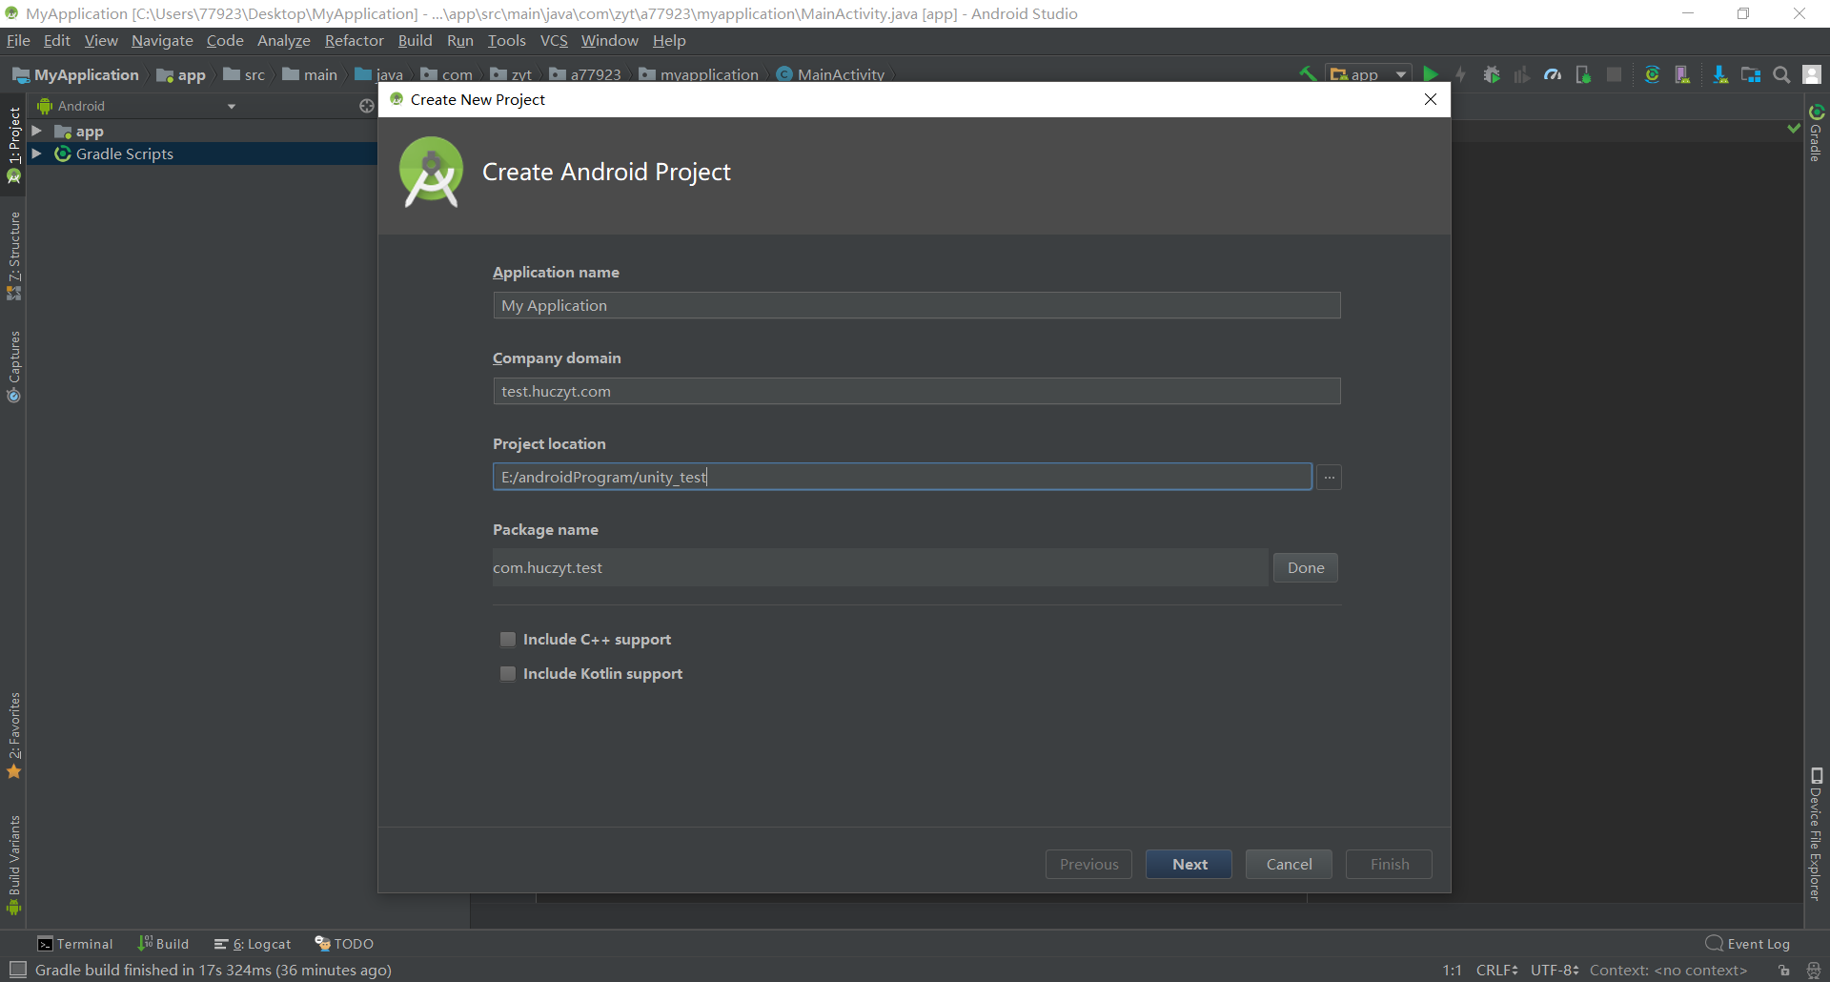
Task: Click the 1:1 cursor position indicator
Action: [x=1452, y=970]
